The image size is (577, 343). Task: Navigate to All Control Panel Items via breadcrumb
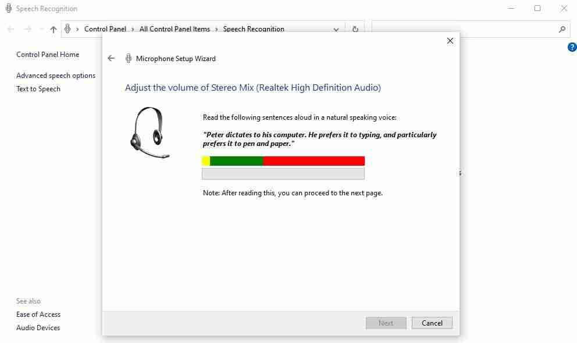click(x=174, y=28)
